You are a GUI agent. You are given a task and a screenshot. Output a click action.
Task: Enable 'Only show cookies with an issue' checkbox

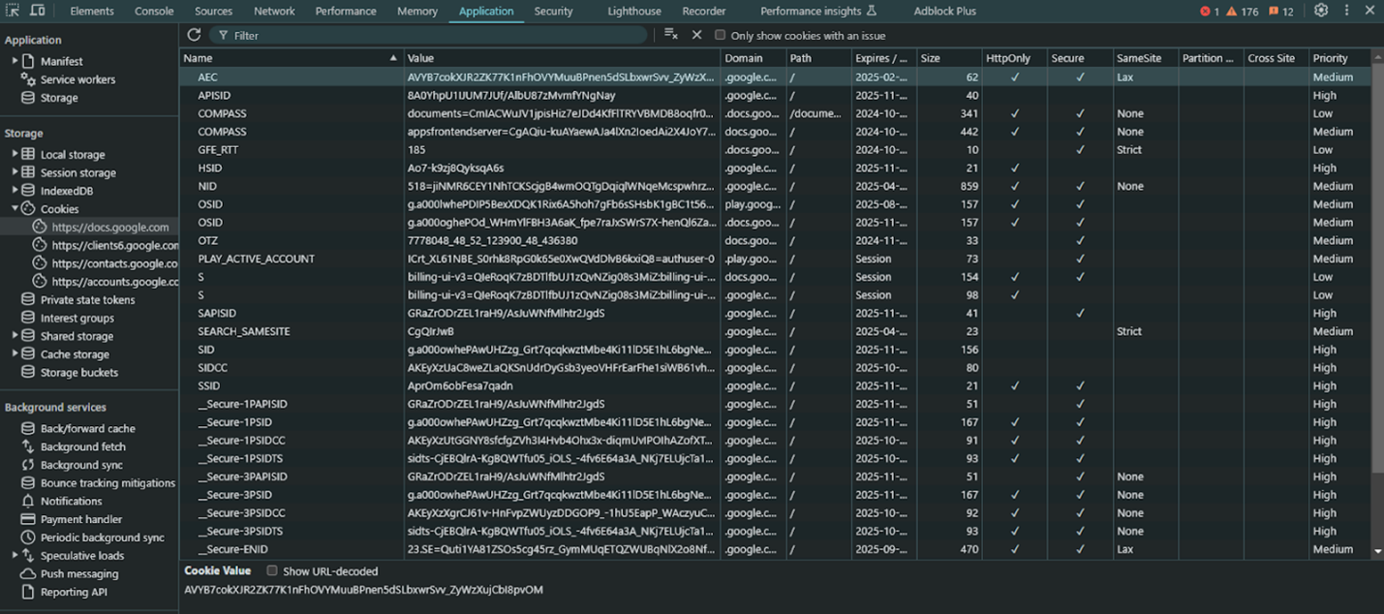pyautogui.click(x=720, y=35)
